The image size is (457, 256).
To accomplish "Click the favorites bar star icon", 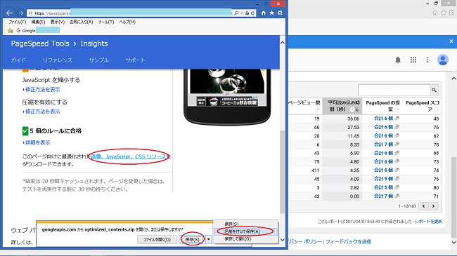I will pos(11,30).
